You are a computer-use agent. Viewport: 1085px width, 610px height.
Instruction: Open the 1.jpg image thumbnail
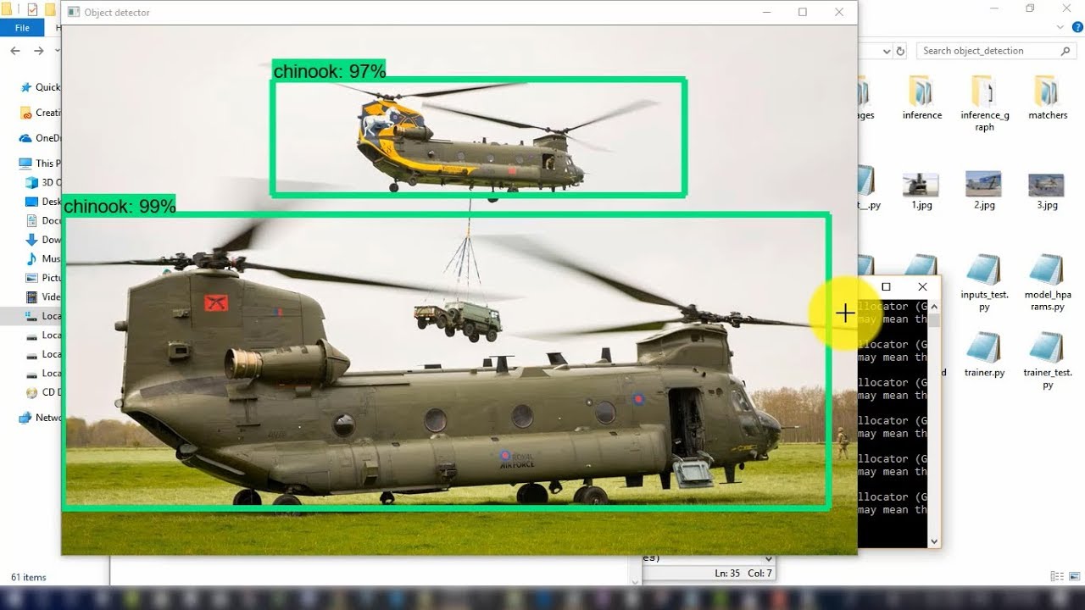[921, 185]
